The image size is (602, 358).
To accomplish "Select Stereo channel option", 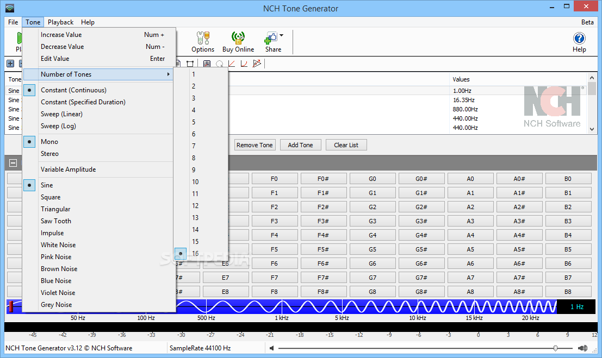I will pos(98,154).
